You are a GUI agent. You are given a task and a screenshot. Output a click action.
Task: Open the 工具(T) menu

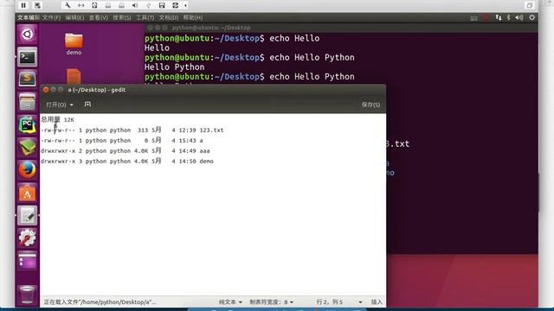pos(145,17)
